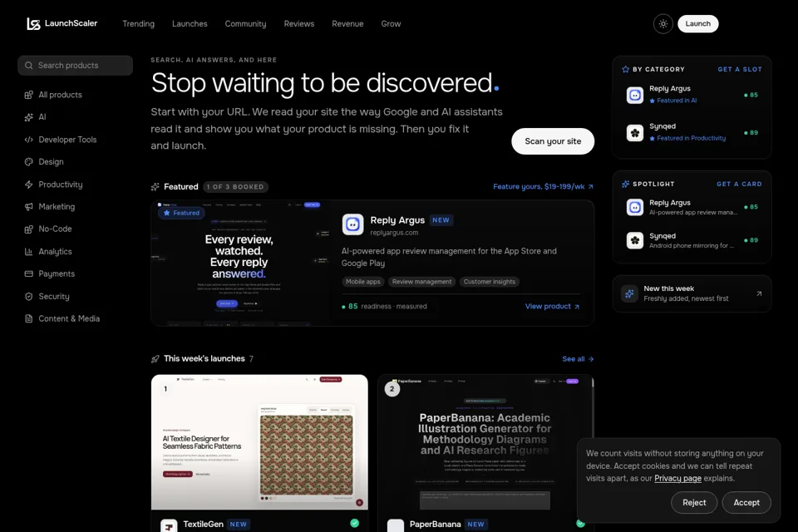Click the All products sidebar icon

29,95
